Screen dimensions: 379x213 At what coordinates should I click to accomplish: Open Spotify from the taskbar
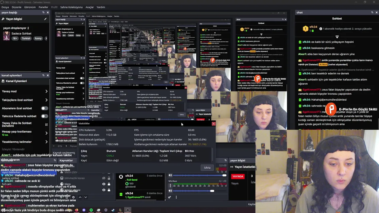click(x=91, y=210)
